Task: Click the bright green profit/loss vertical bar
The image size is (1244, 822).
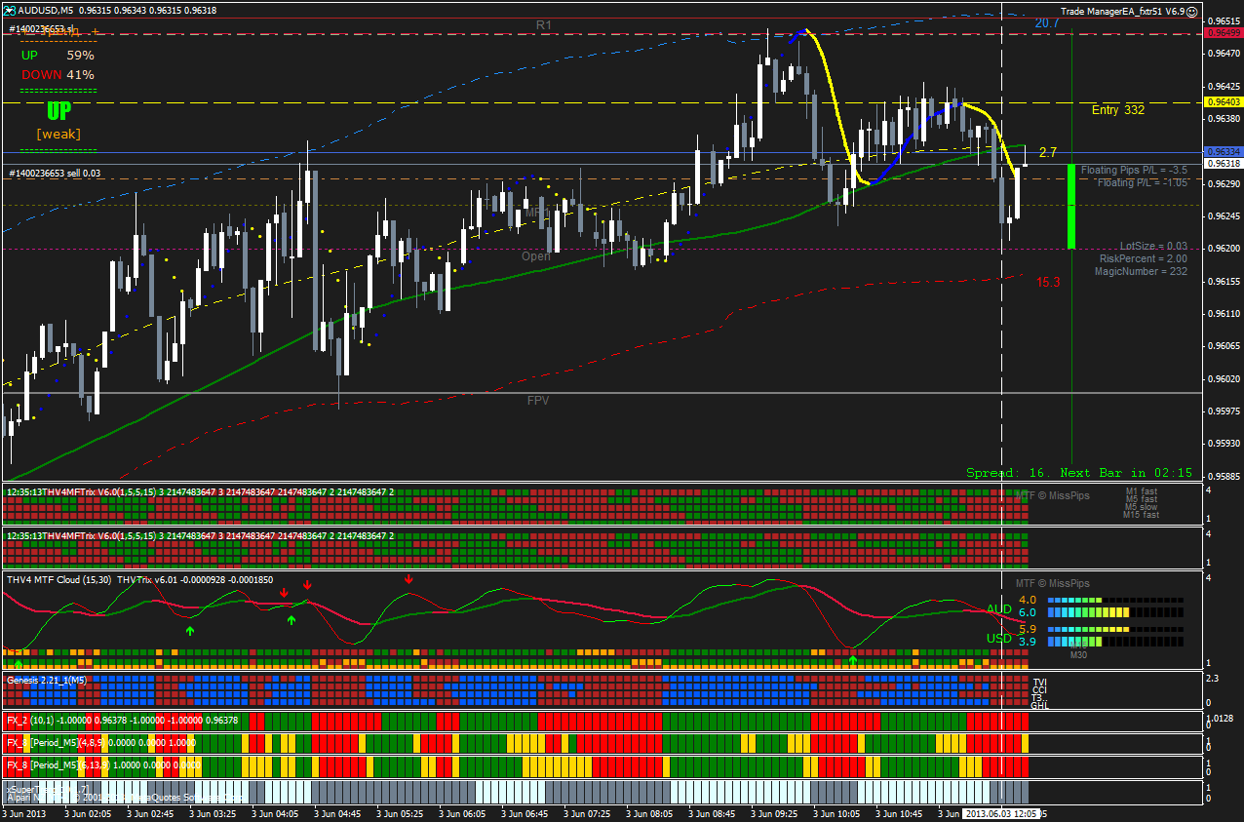Action: 1071,207
